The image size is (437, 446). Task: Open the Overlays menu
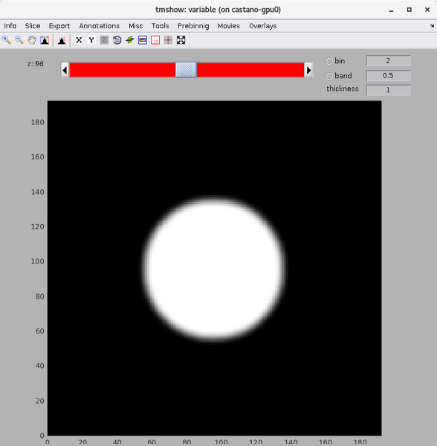[262, 26]
